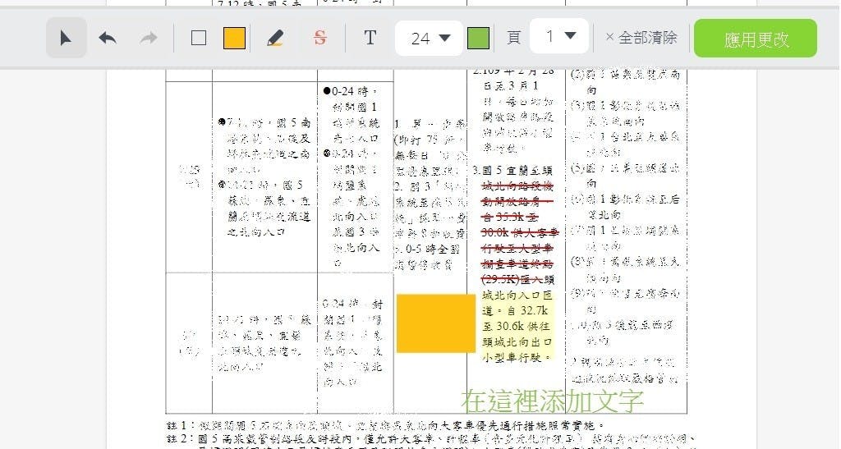Select the orange rectangle on the document

click(435, 323)
